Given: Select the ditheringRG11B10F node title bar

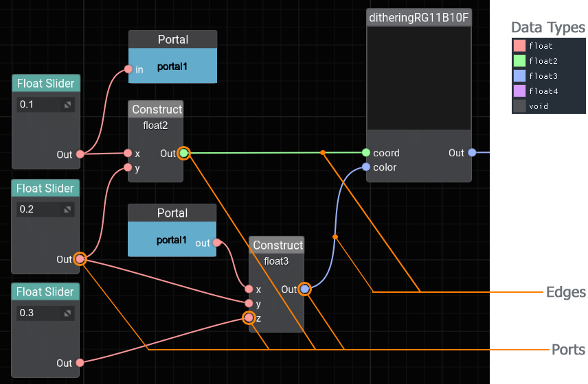Looking at the screenshot, I should pos(419,17).
